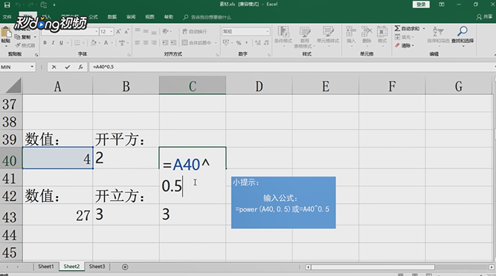
Task: Switch to the Formulas (公式) tab
Action: click(93, 17)
